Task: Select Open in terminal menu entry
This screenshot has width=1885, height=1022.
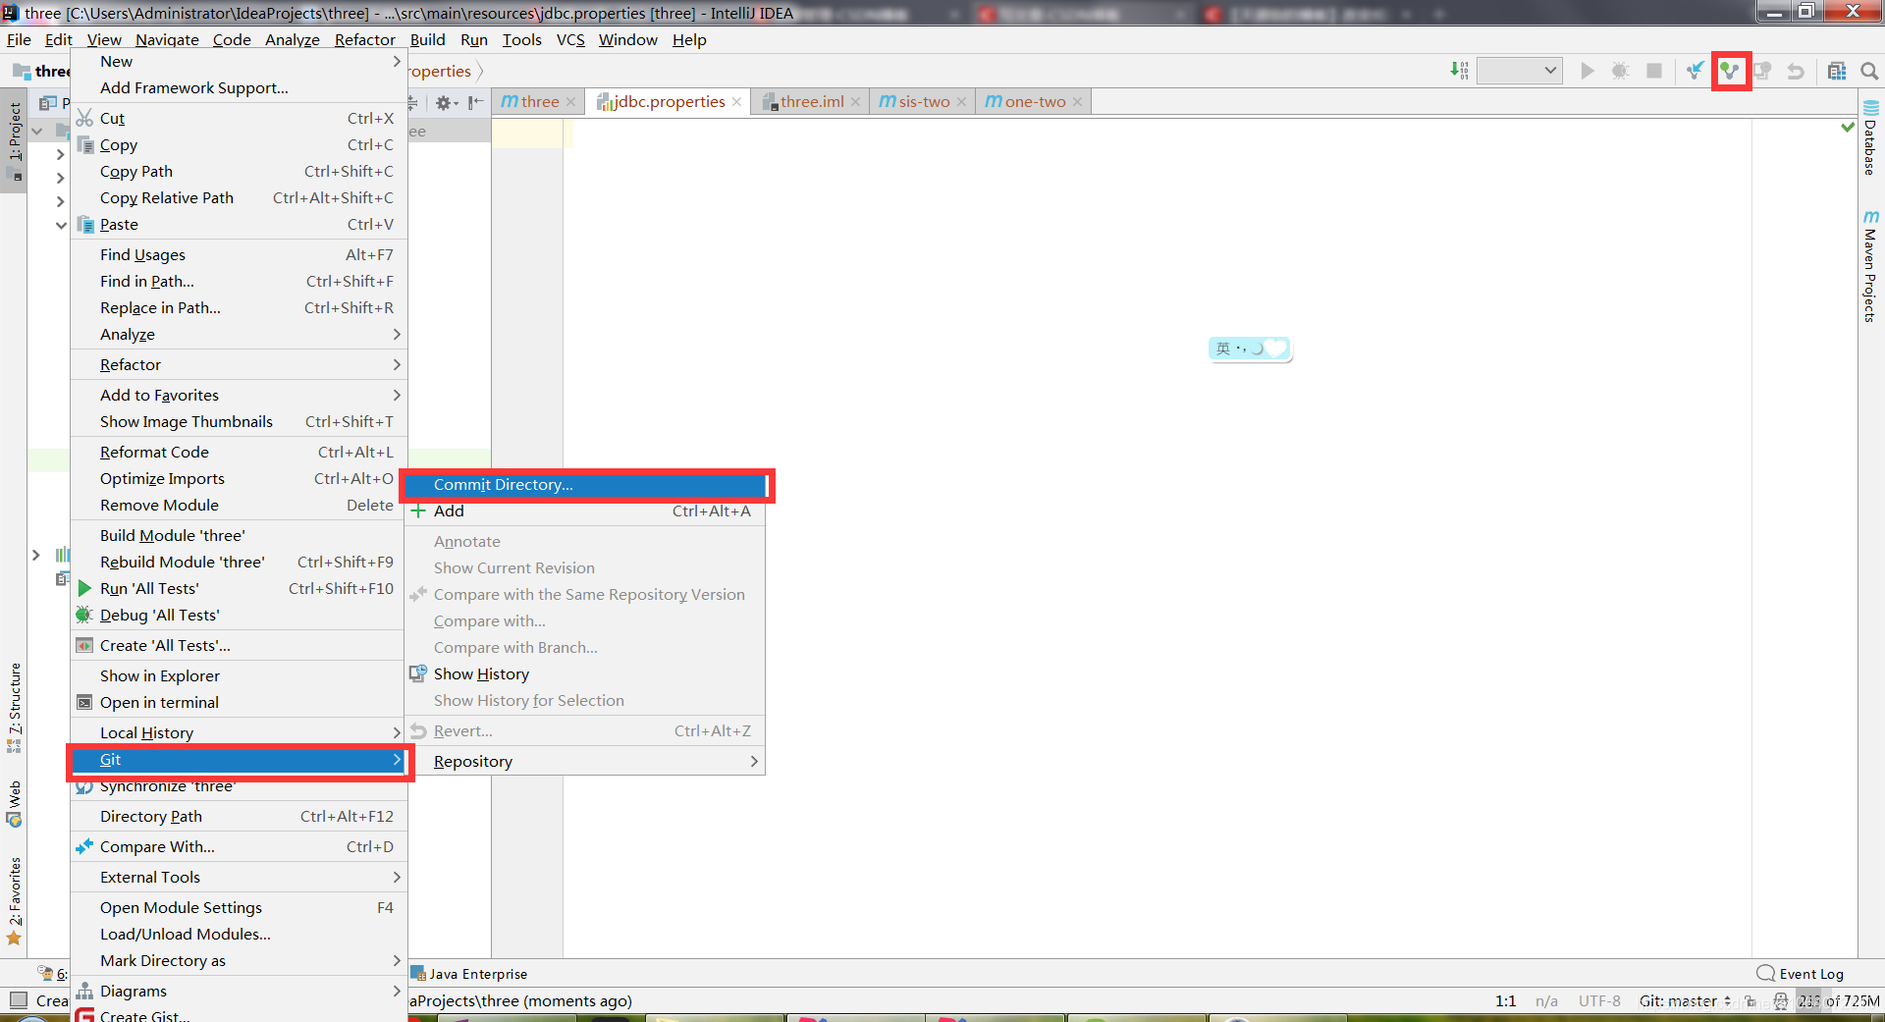Action: pyautogui.click(x=240, y=703)
